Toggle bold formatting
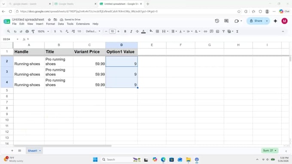 [125, 31]
